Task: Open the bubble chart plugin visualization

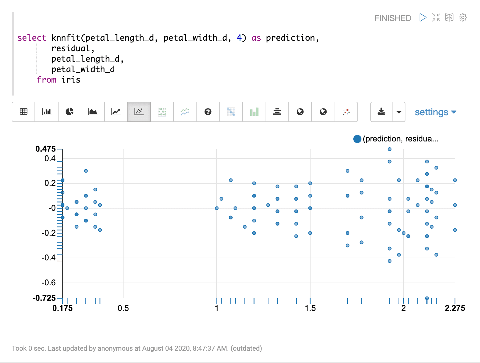Action: (162, 112)
